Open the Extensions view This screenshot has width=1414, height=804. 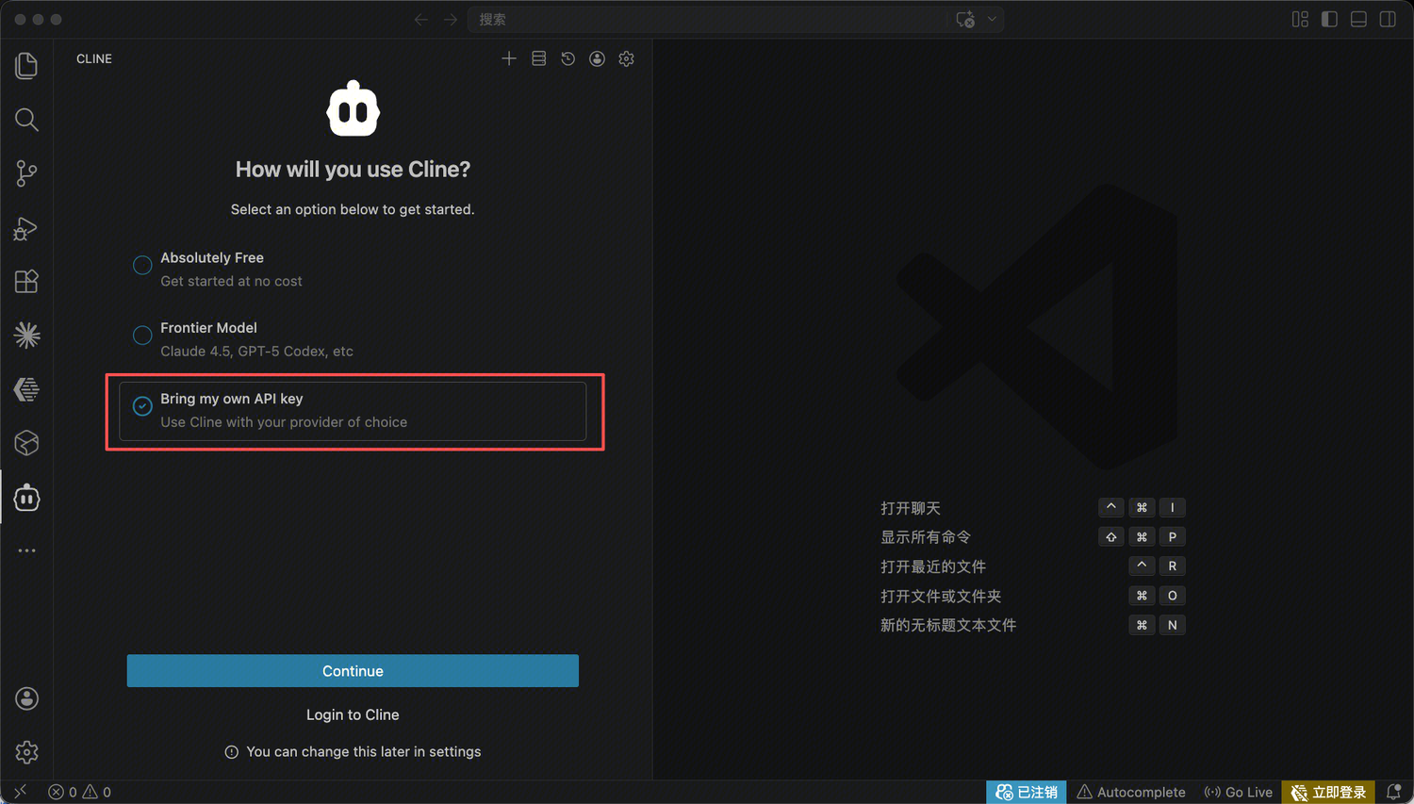(26, 282)
